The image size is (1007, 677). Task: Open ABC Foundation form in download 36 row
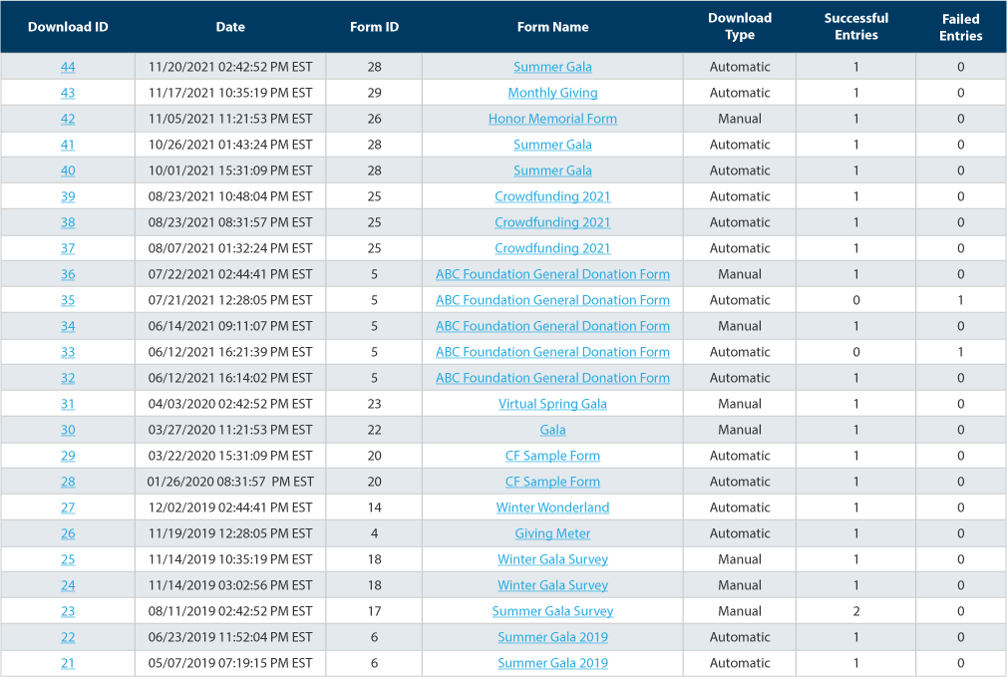point(552,274)
